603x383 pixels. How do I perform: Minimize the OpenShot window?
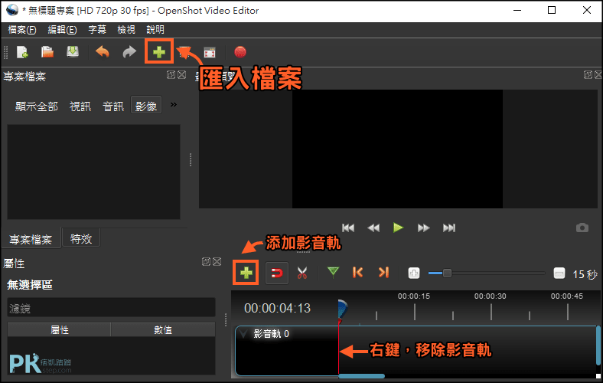pos(517,11)
